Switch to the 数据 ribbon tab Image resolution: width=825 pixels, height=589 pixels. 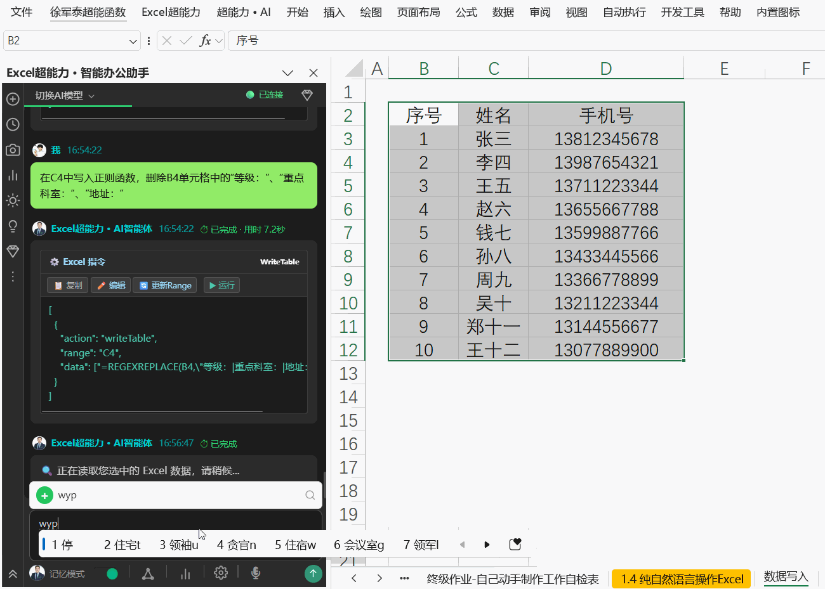click(x=503, y=12)
